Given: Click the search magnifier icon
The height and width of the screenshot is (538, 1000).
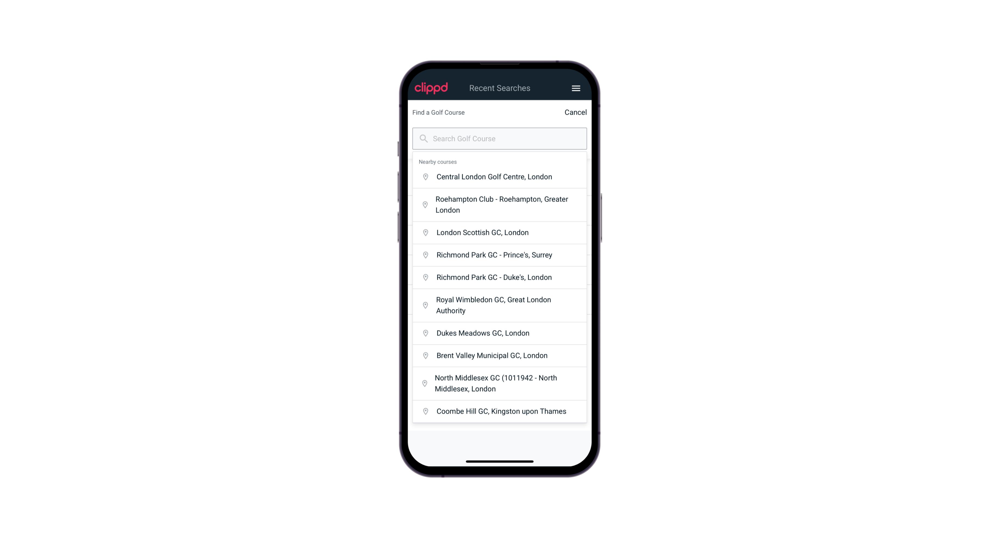Looking at the screenshot, I should coord(423,138).
